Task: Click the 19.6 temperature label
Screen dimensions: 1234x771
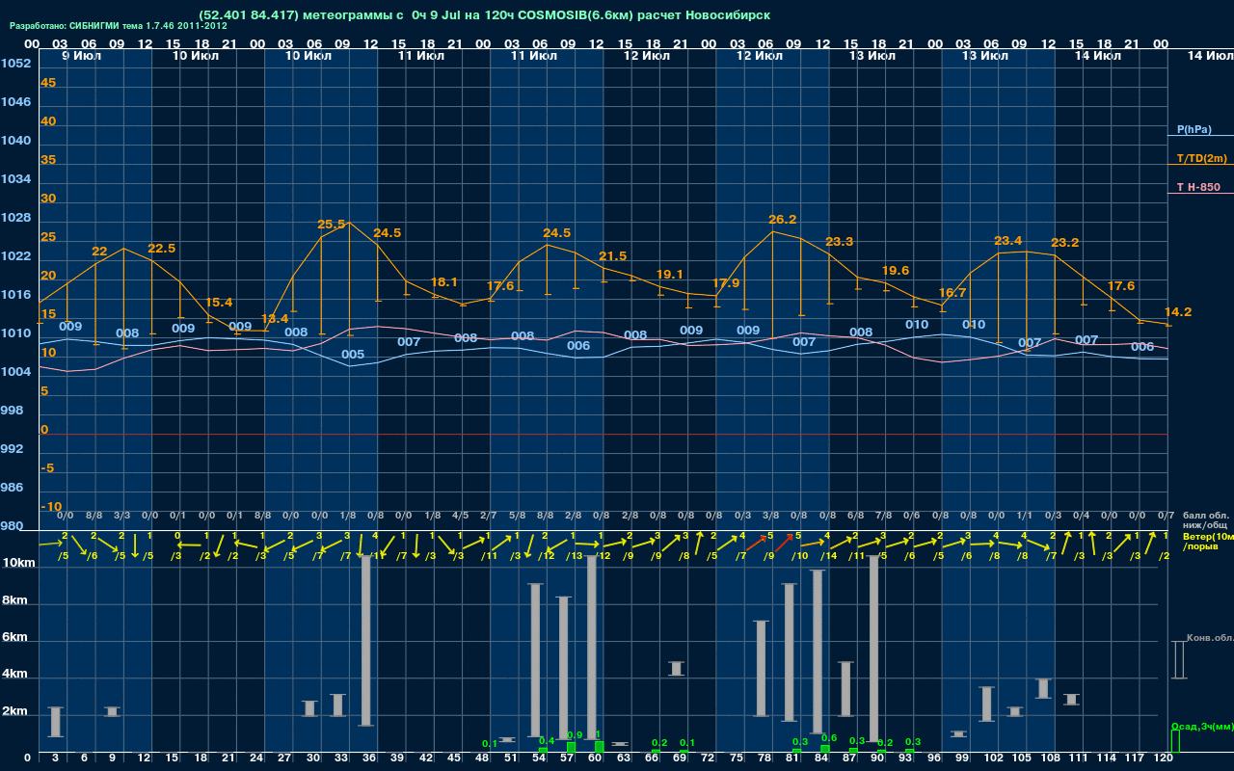Action: pos(896,270)
